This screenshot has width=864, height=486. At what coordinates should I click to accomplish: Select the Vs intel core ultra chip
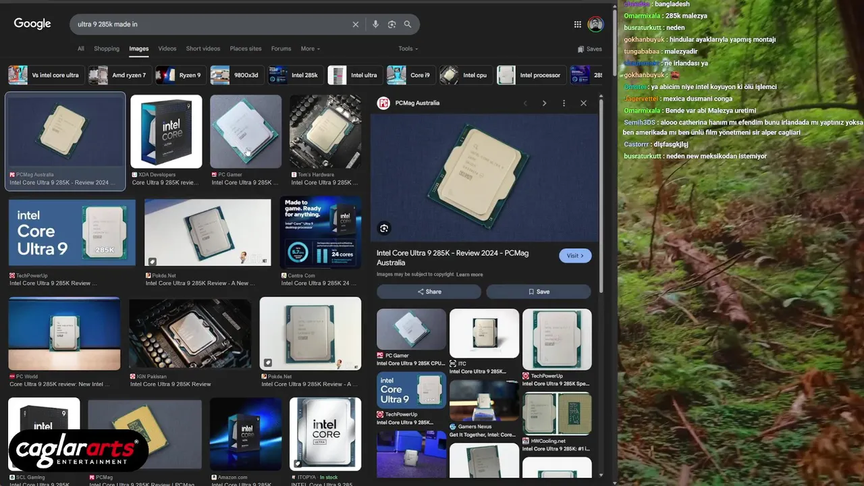(46, 75)
